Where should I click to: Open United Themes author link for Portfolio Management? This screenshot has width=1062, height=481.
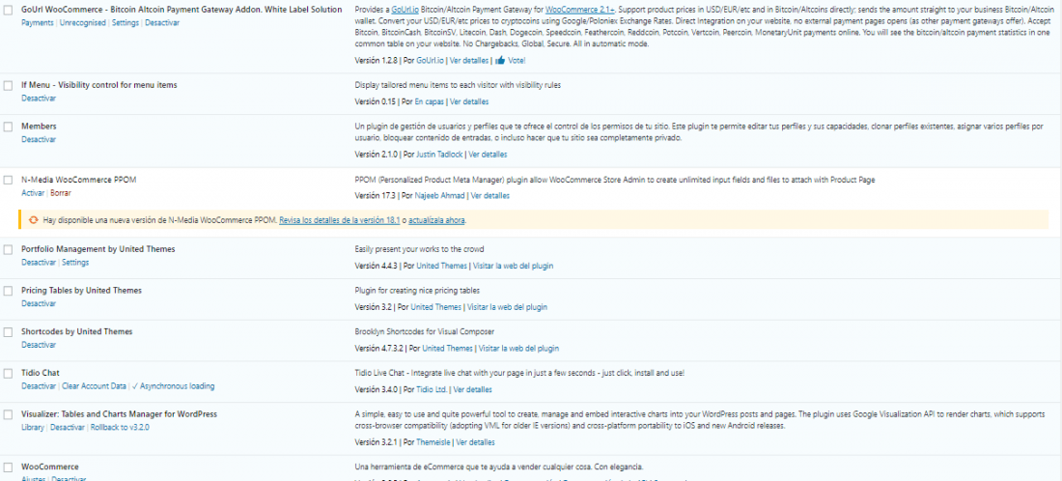pos(441,267)
